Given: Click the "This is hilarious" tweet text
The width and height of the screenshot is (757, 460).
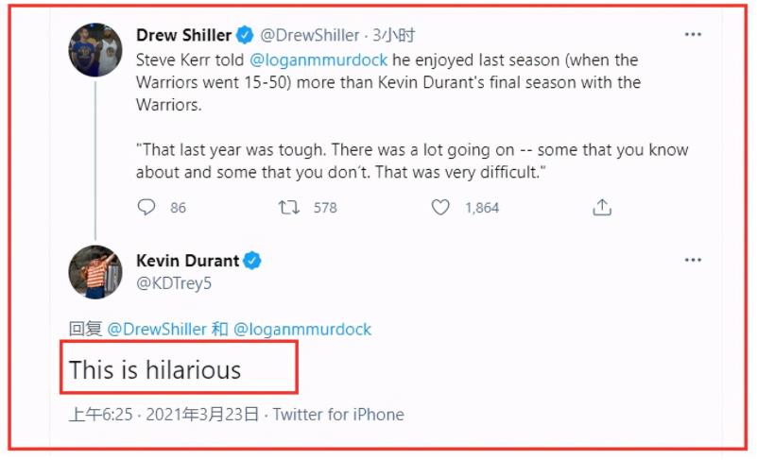Looking at the screenshot, I should (x=155, y=369).
